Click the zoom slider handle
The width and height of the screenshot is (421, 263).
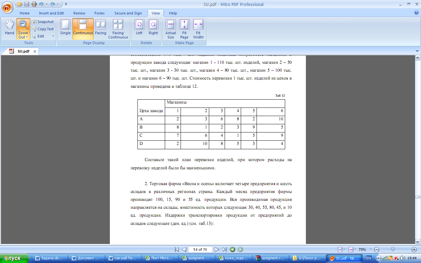coord(393,250)
